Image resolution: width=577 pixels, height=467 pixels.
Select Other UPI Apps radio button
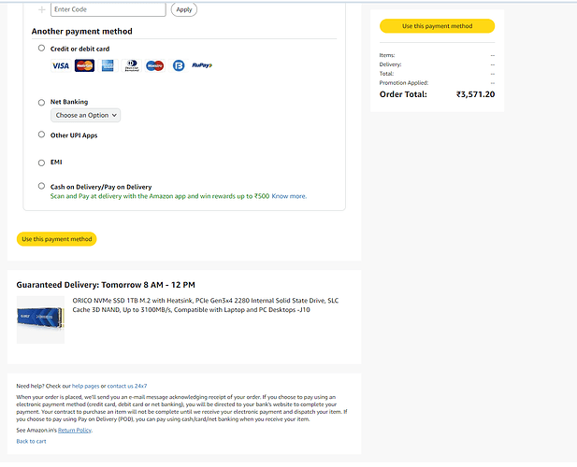point(41,134)
